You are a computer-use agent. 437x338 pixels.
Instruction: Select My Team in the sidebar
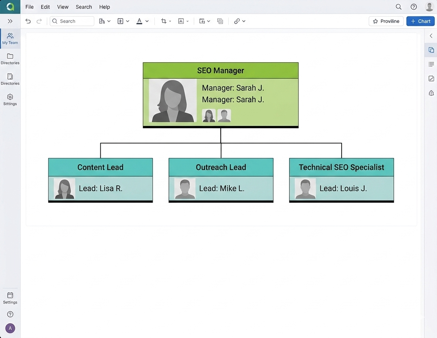tap(10, 39)
